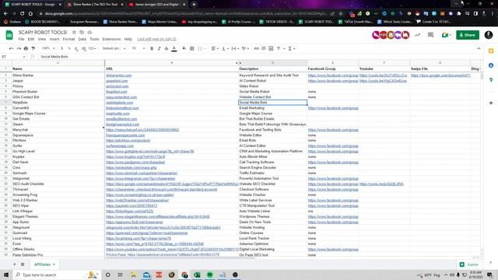498x280 pixels.
Task: Open the File menu
Action: [x=21, y=39]
